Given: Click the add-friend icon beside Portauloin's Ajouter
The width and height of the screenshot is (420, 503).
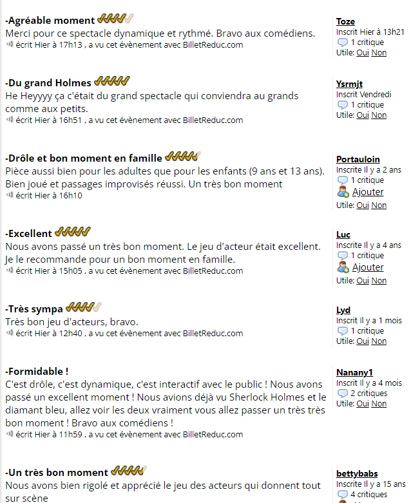Looking at the screenshot, I should (x=343, y=192).
